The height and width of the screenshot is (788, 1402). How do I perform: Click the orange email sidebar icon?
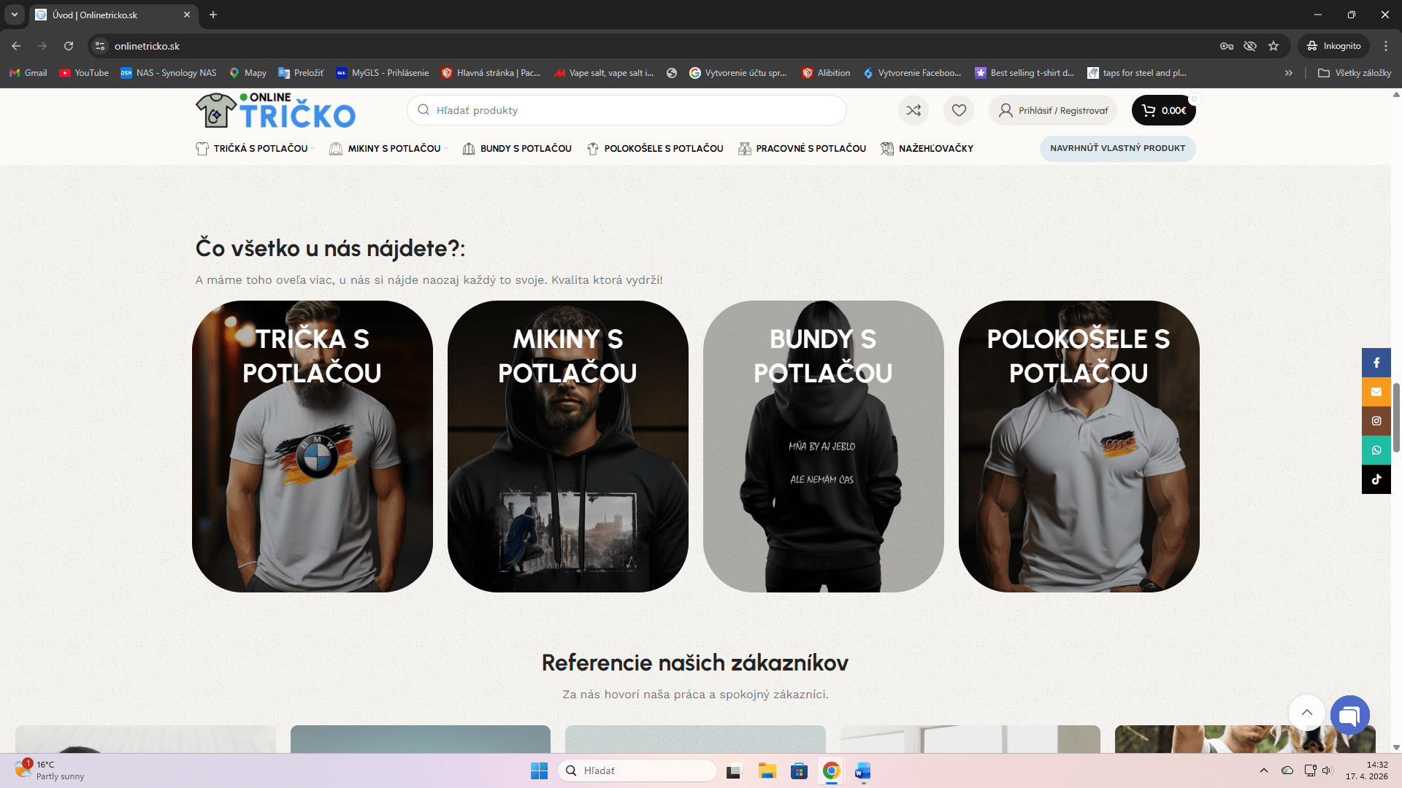pos(1376,392)
